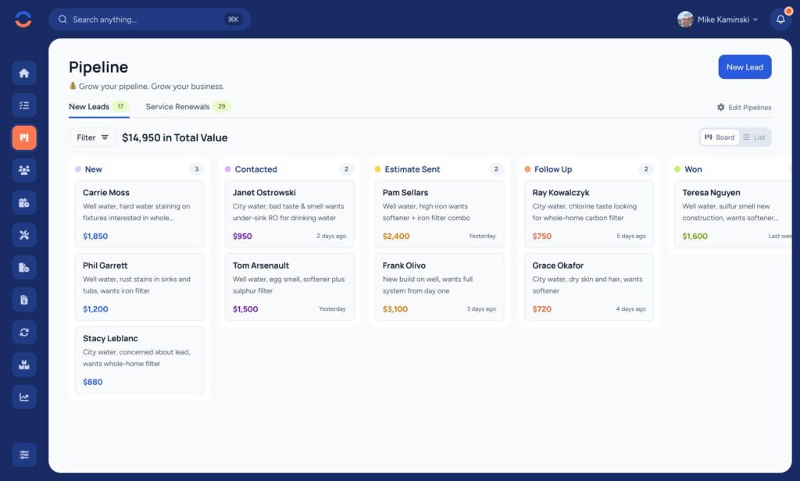Click the New column header
Viewport: 800px width, 481px height.
click(94, 169)
